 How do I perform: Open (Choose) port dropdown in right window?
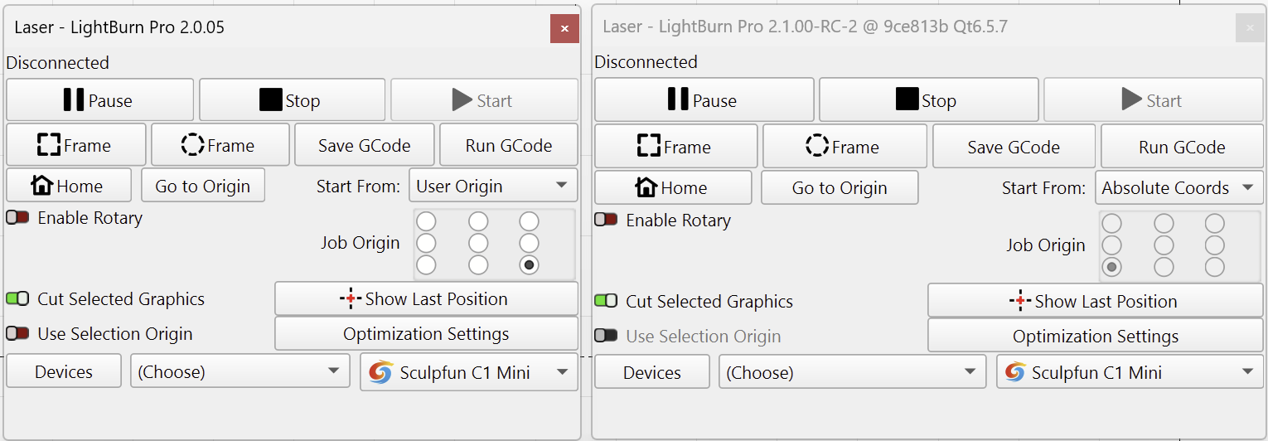[x=851, y=372]
